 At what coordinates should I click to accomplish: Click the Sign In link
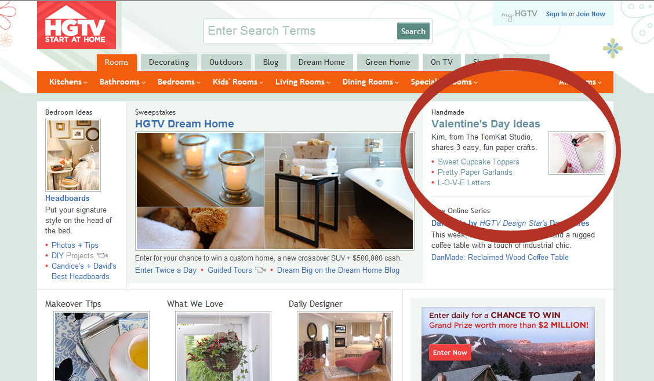pos(557,14)
